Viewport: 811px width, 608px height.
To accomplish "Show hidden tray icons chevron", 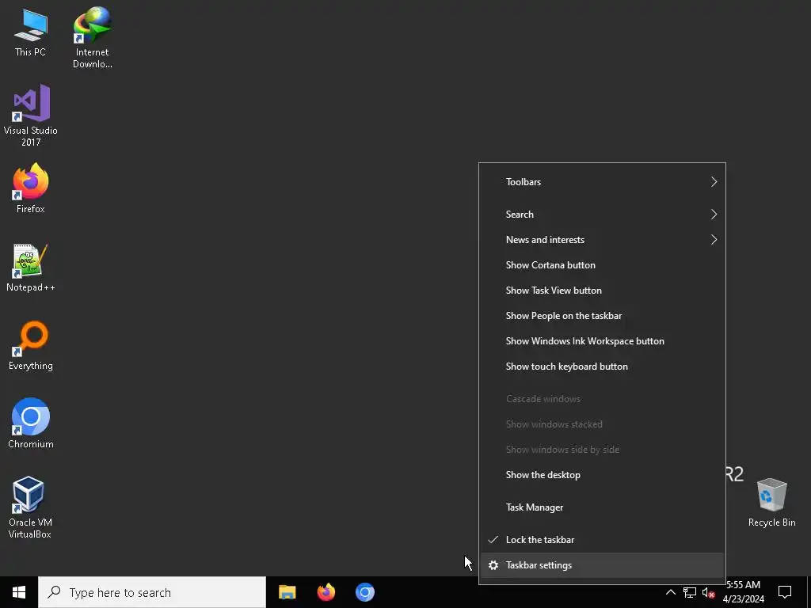I will (670, 592).
